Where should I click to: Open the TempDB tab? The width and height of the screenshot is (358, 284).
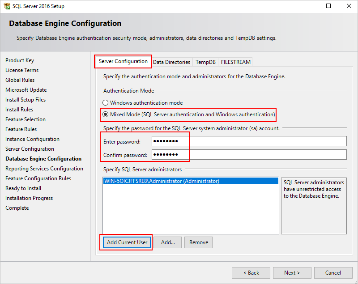click(205, 62)
